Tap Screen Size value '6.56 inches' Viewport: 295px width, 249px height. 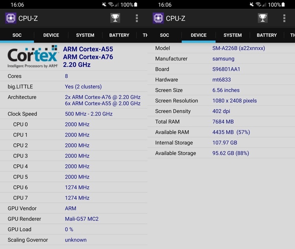coord(226,90)
